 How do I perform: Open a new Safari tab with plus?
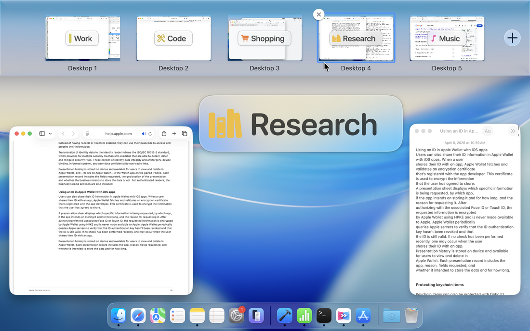[x=174, y=133]
